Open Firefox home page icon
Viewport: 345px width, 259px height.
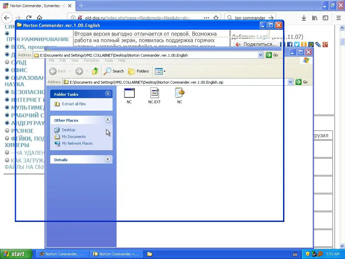click(39, 18)
